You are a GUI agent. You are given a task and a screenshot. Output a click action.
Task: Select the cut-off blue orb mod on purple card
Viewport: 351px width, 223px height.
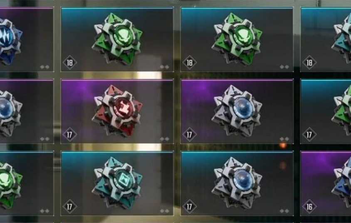coord(27,111)
